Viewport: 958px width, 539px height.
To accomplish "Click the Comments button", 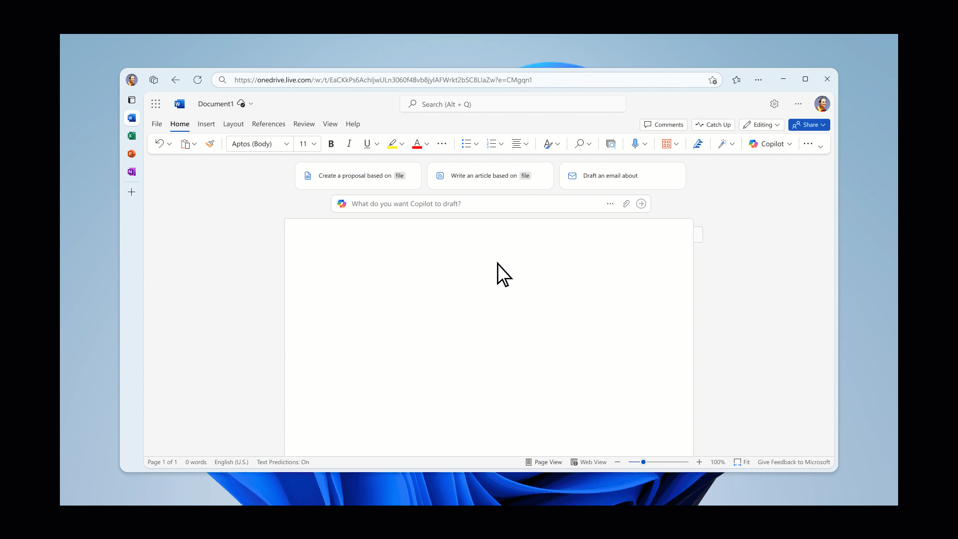I will 664,125.
